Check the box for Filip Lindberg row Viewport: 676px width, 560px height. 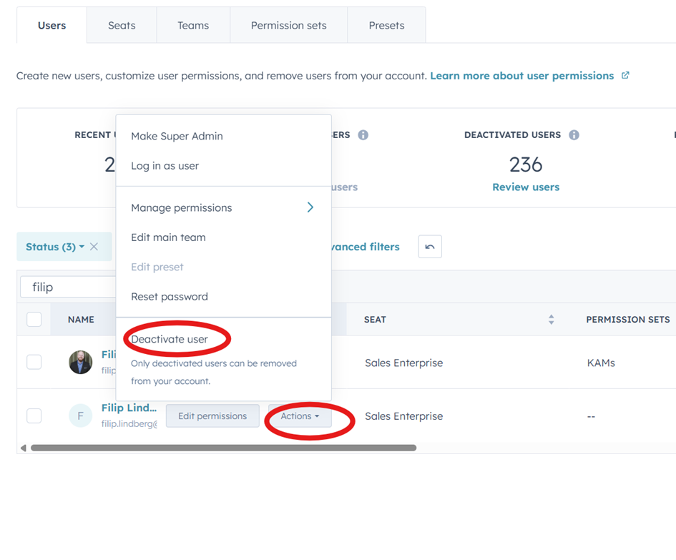tap(34, 416)
